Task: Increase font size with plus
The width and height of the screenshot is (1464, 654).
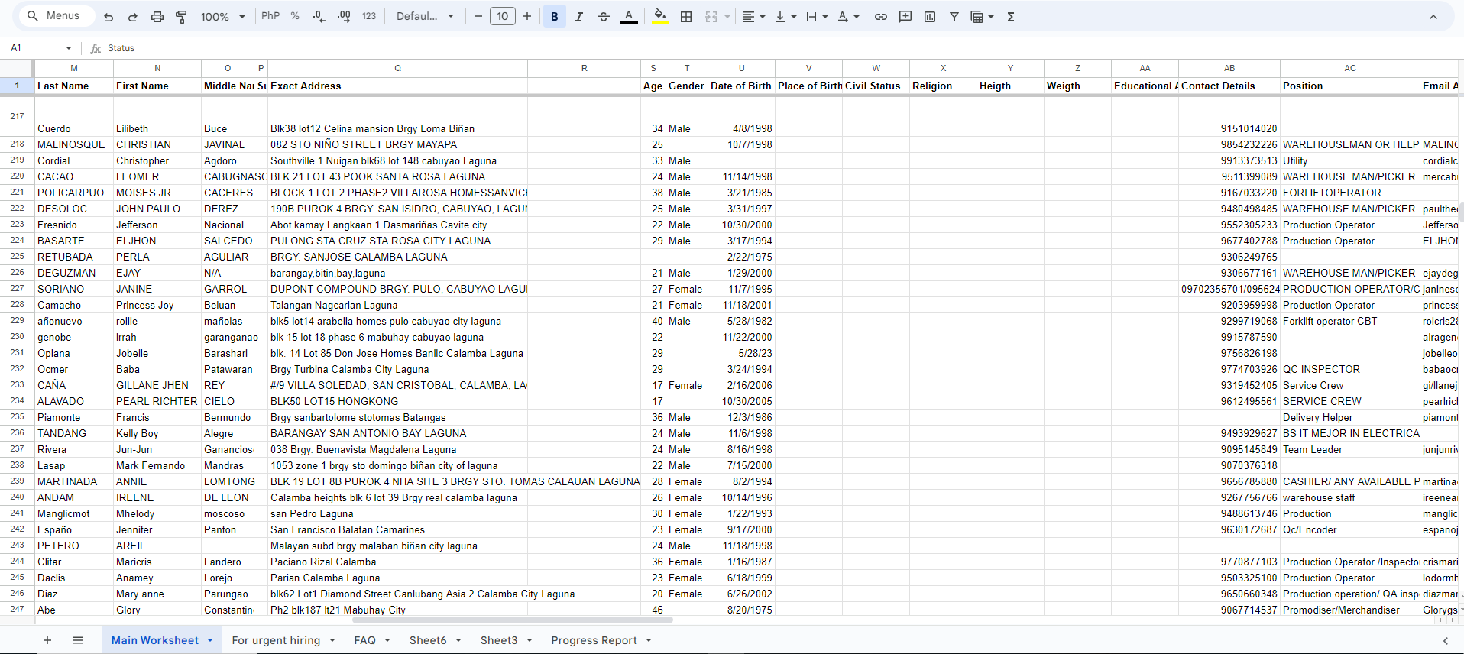Action: pyautogui.click(x=527, y=16)
